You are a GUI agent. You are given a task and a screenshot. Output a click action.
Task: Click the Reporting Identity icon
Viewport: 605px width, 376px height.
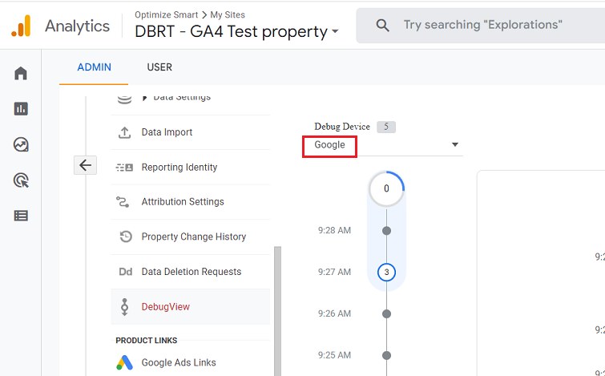coord(124,168)
